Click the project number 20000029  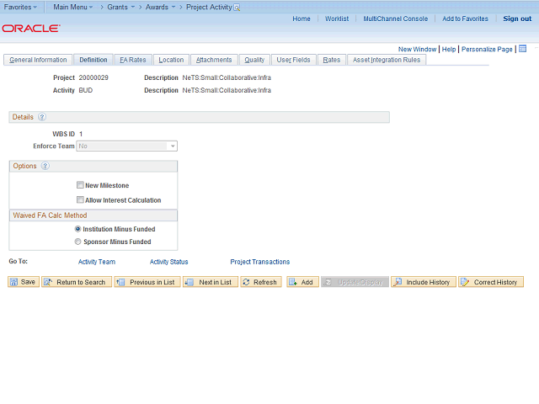[x=93, y=77]
